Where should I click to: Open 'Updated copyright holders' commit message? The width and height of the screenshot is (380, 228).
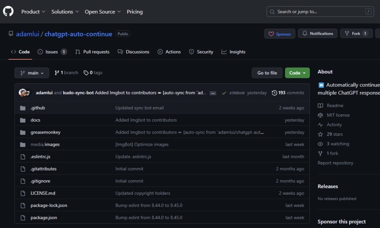(143, 193)
